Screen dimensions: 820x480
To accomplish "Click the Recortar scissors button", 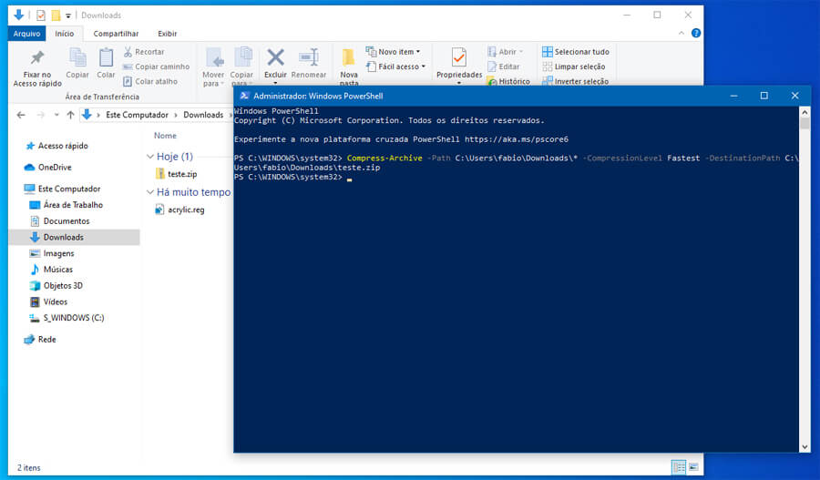I will tap(143, 52).
